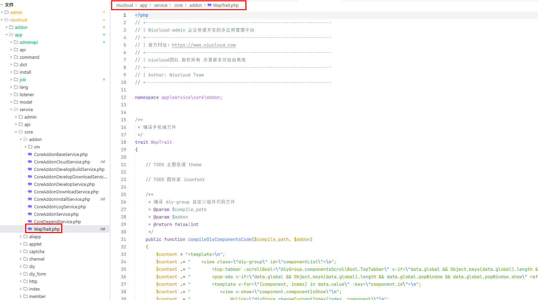Click folder icon of adminapi directory
Screen dimensions: 538x300
click(x=16, y=42)
